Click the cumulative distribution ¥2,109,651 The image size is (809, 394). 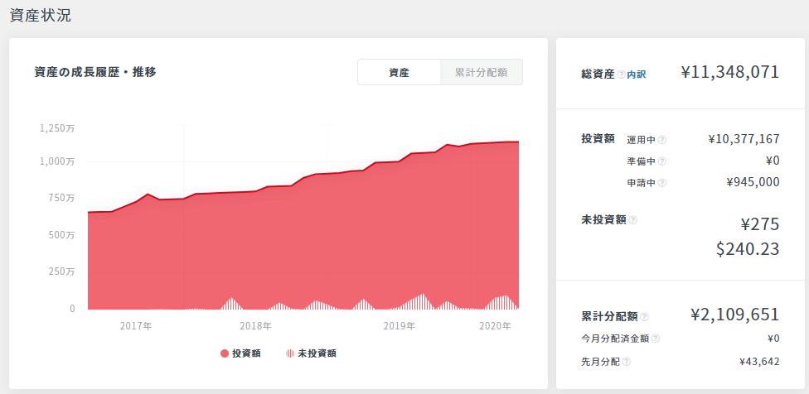734,315
